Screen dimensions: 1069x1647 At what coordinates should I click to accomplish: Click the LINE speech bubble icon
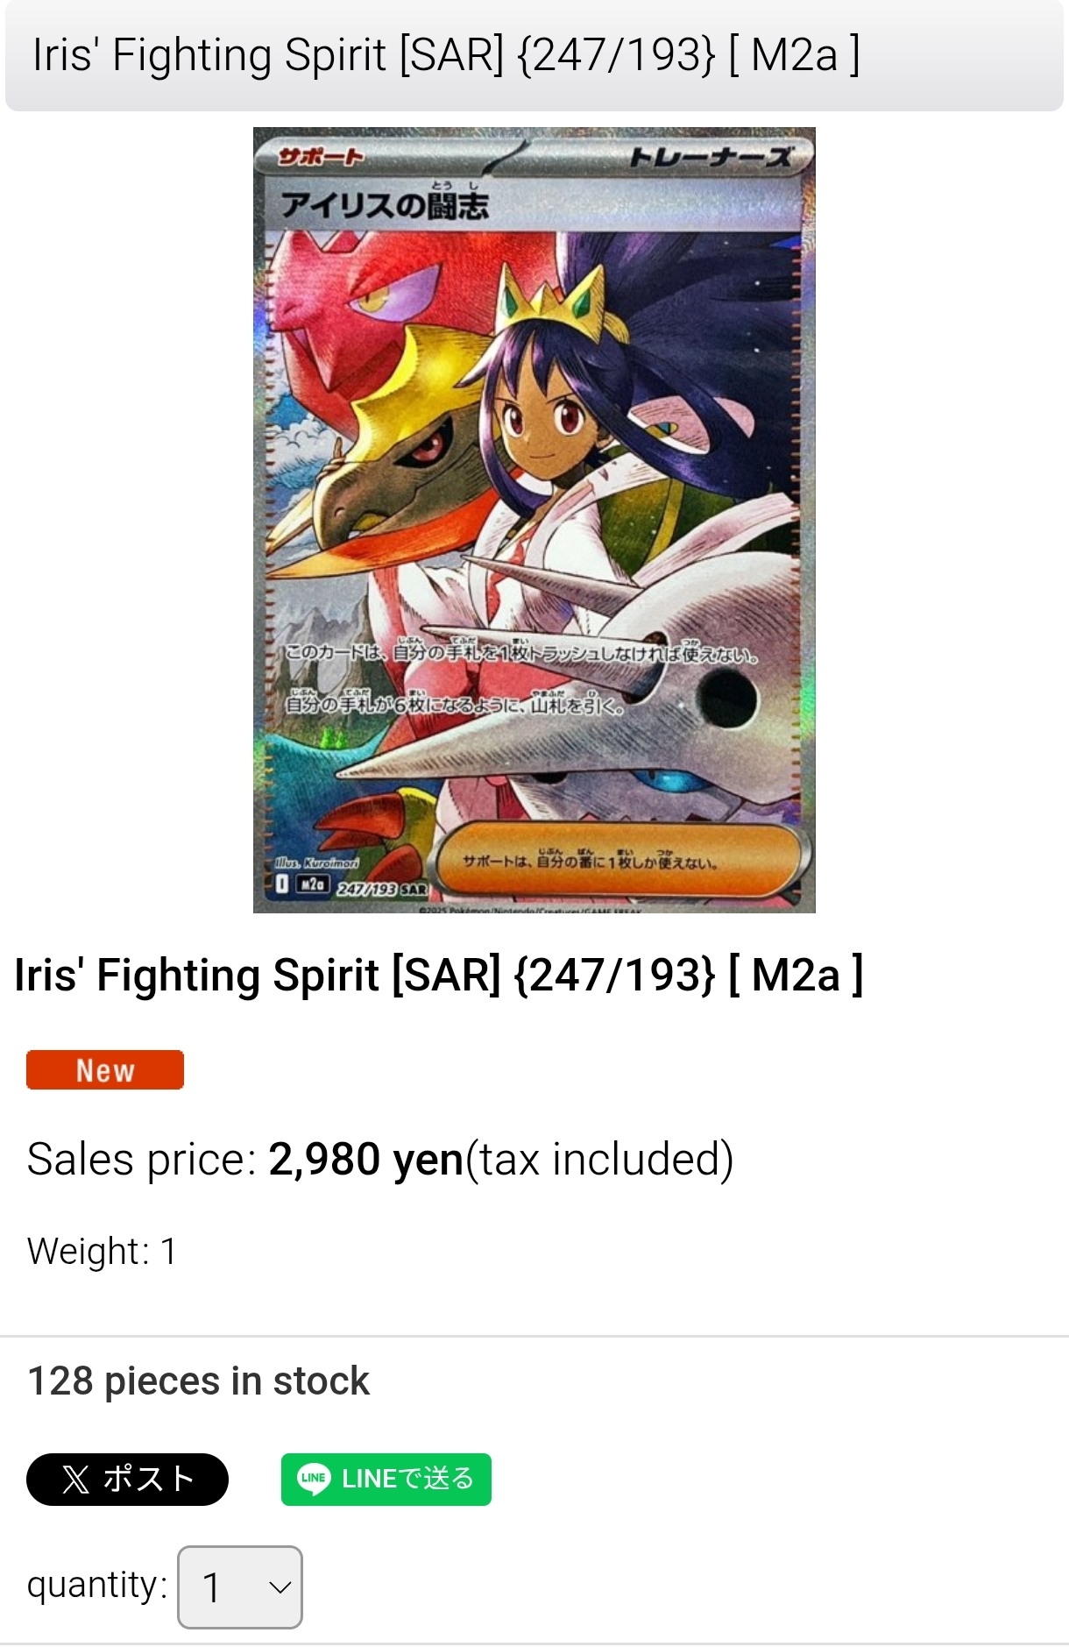click(313, 1479)
